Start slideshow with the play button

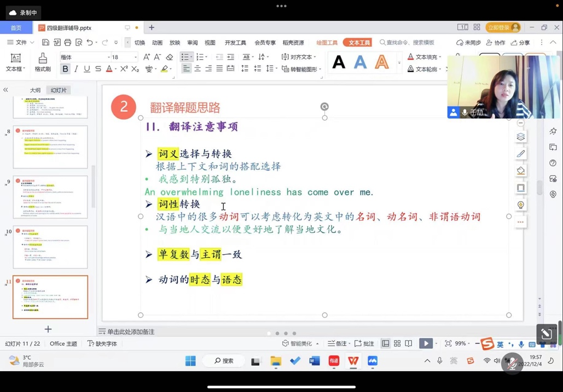tap(425, 343)
